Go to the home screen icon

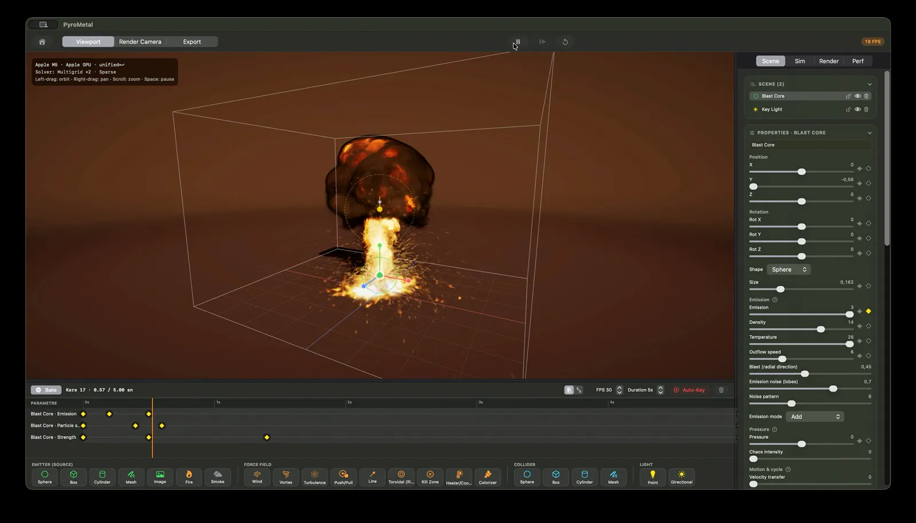tap(42, 42)
